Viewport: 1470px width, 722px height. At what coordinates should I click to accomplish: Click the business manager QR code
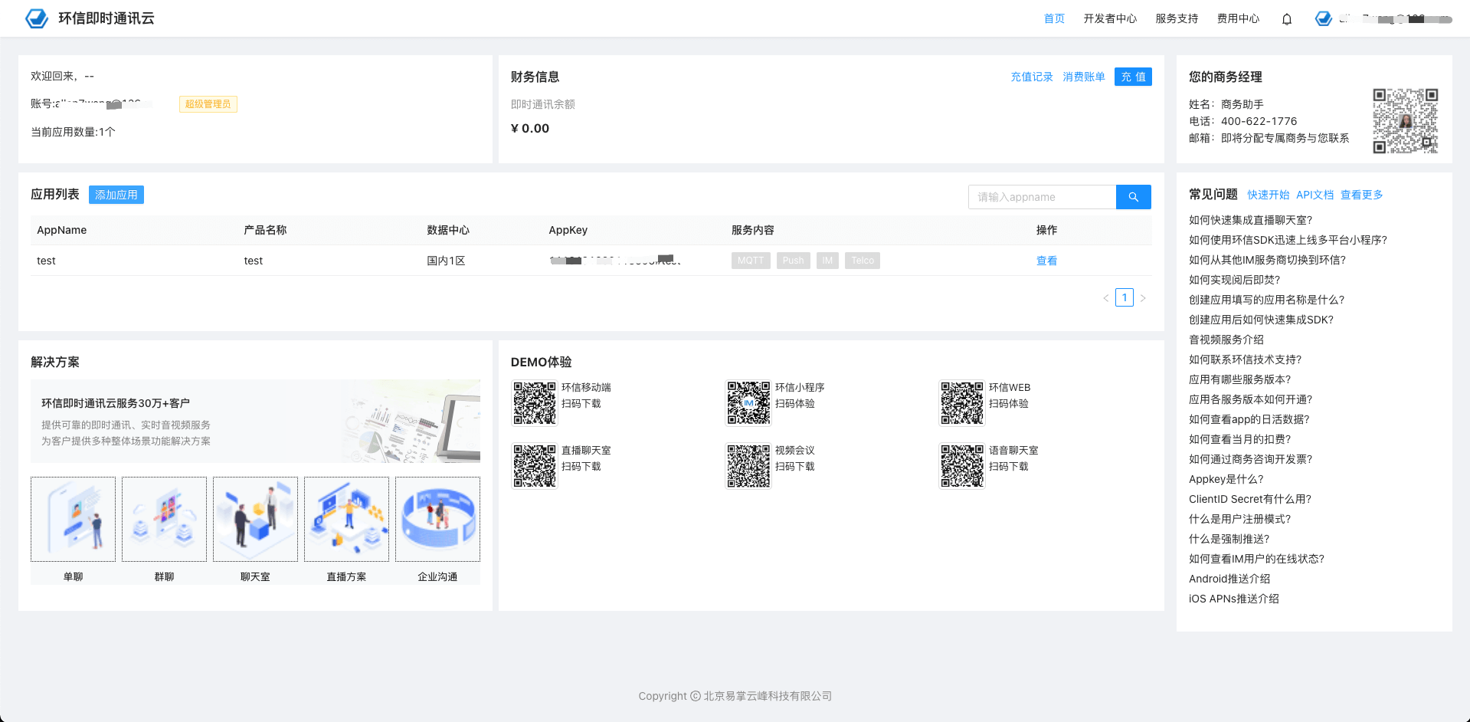pyautogui.click(x=1406, y=121)
